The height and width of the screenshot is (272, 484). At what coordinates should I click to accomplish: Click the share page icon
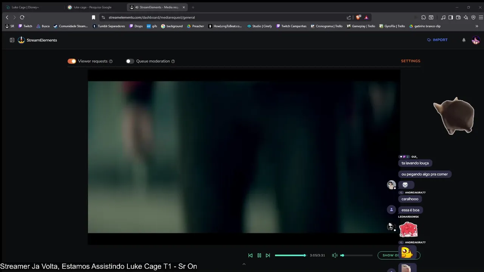coord(349,17)
